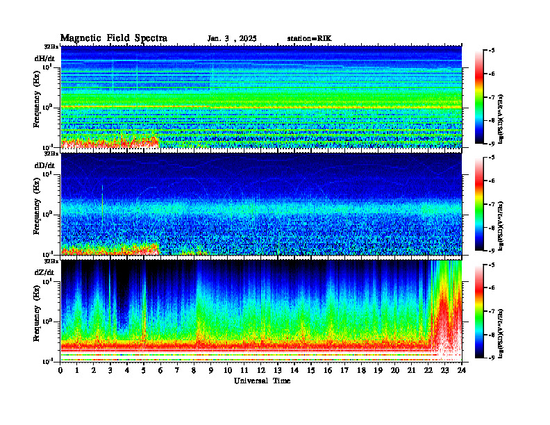Click hour "16" on the time axis
550x425 pixels.
pos(328,370)
